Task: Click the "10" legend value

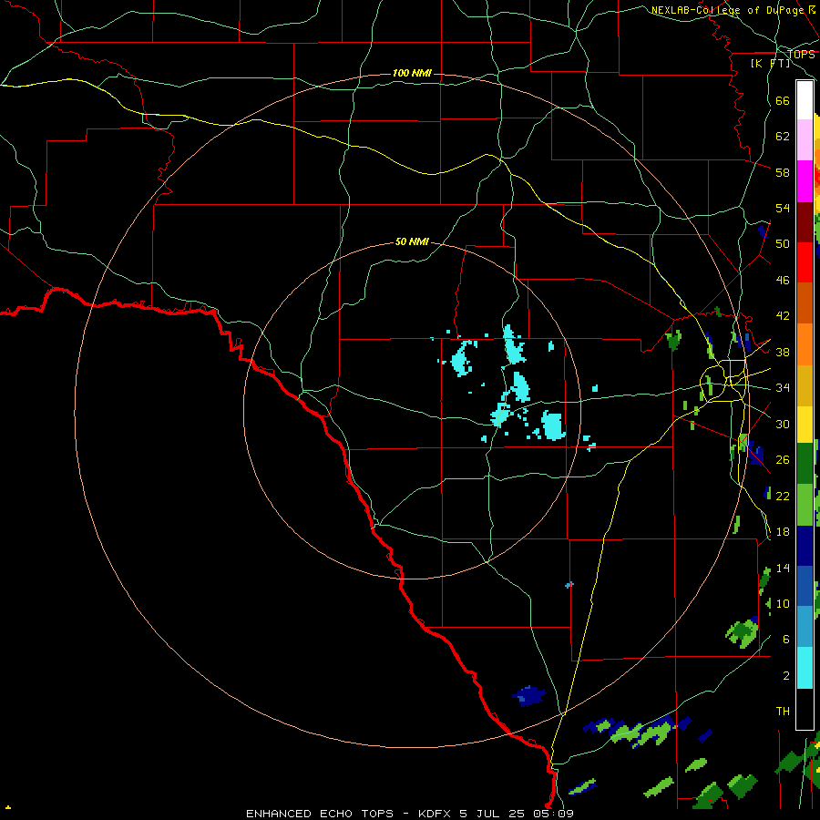Action: click(x=783, y=603)
